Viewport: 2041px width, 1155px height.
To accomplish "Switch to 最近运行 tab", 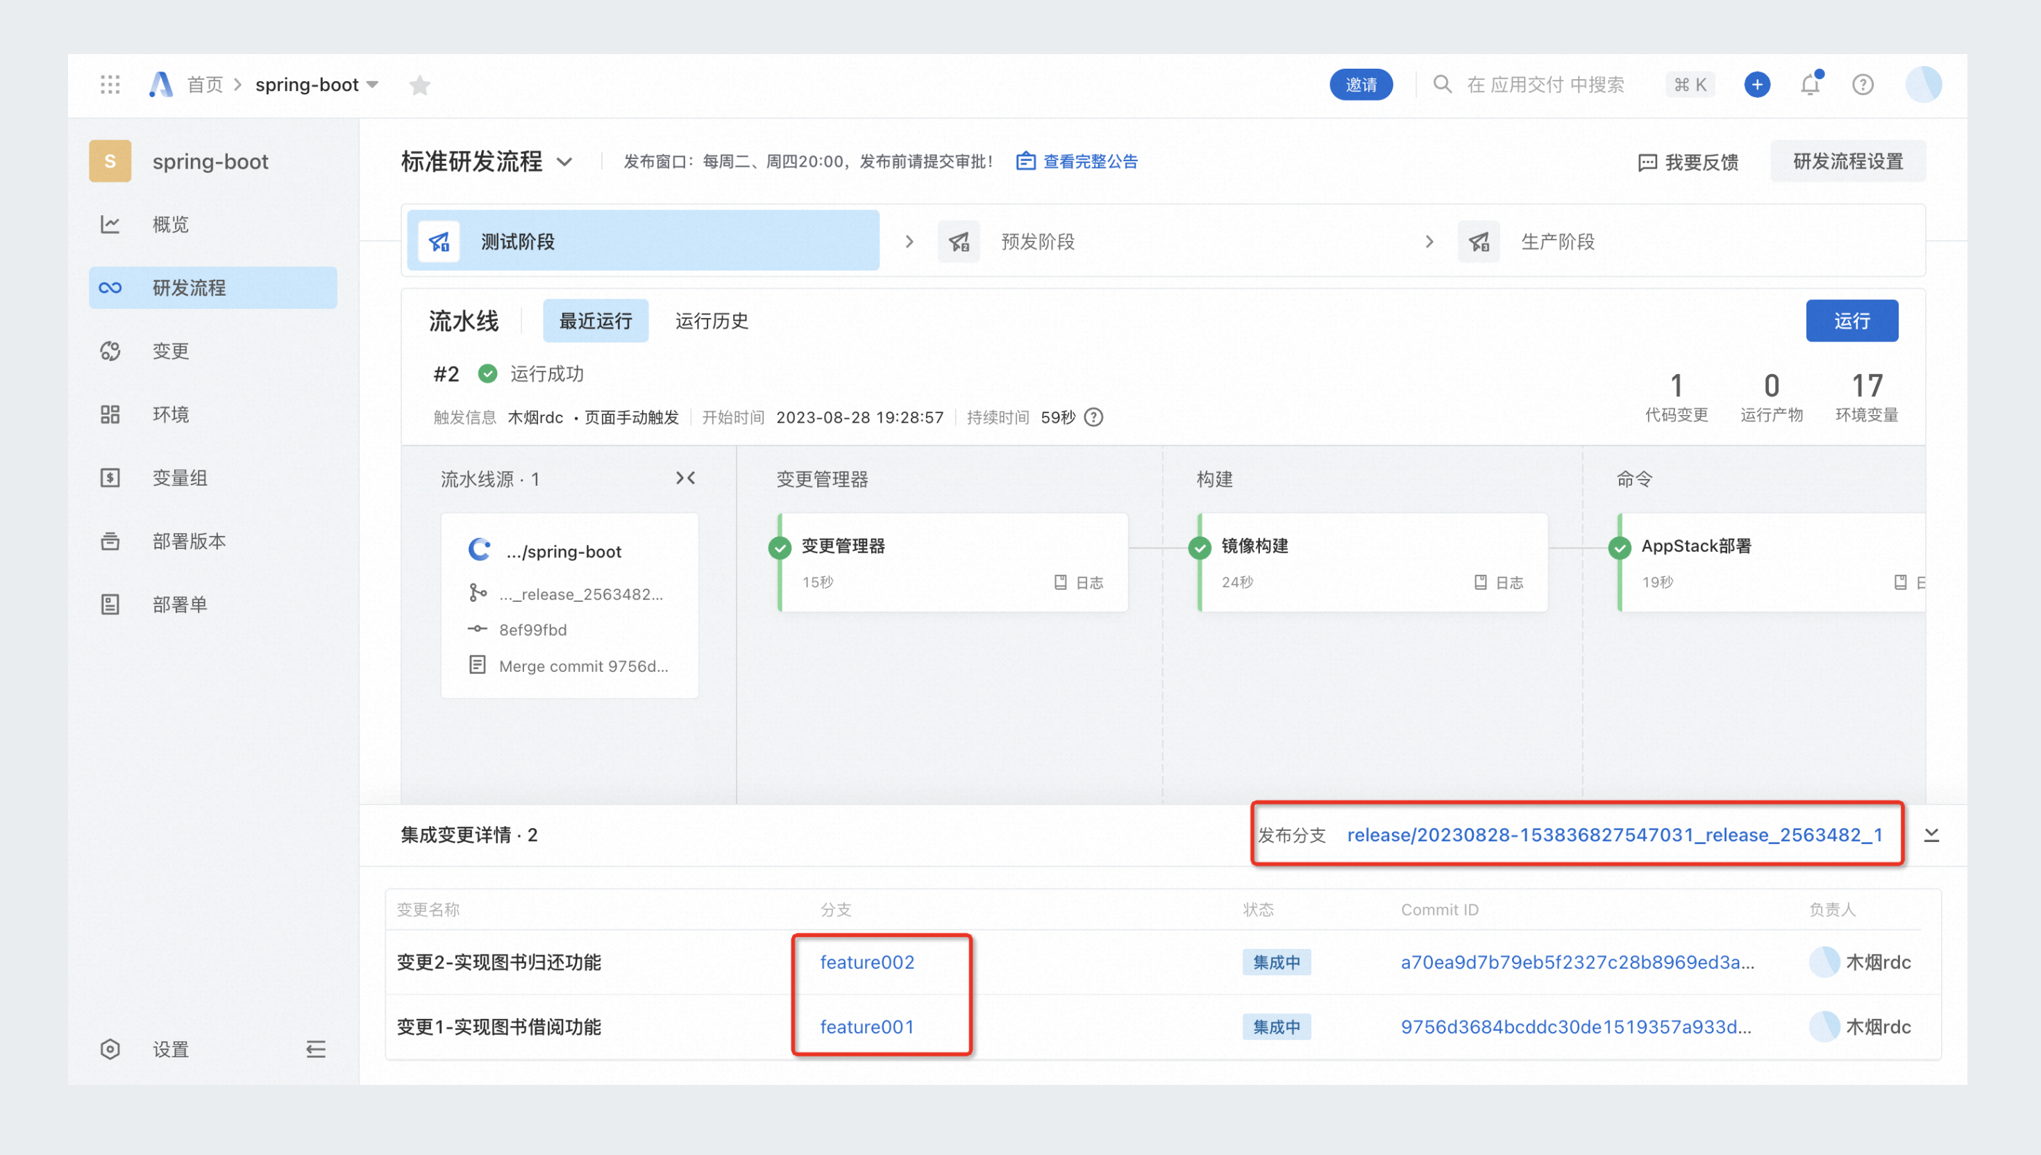I will coord(596,321).
